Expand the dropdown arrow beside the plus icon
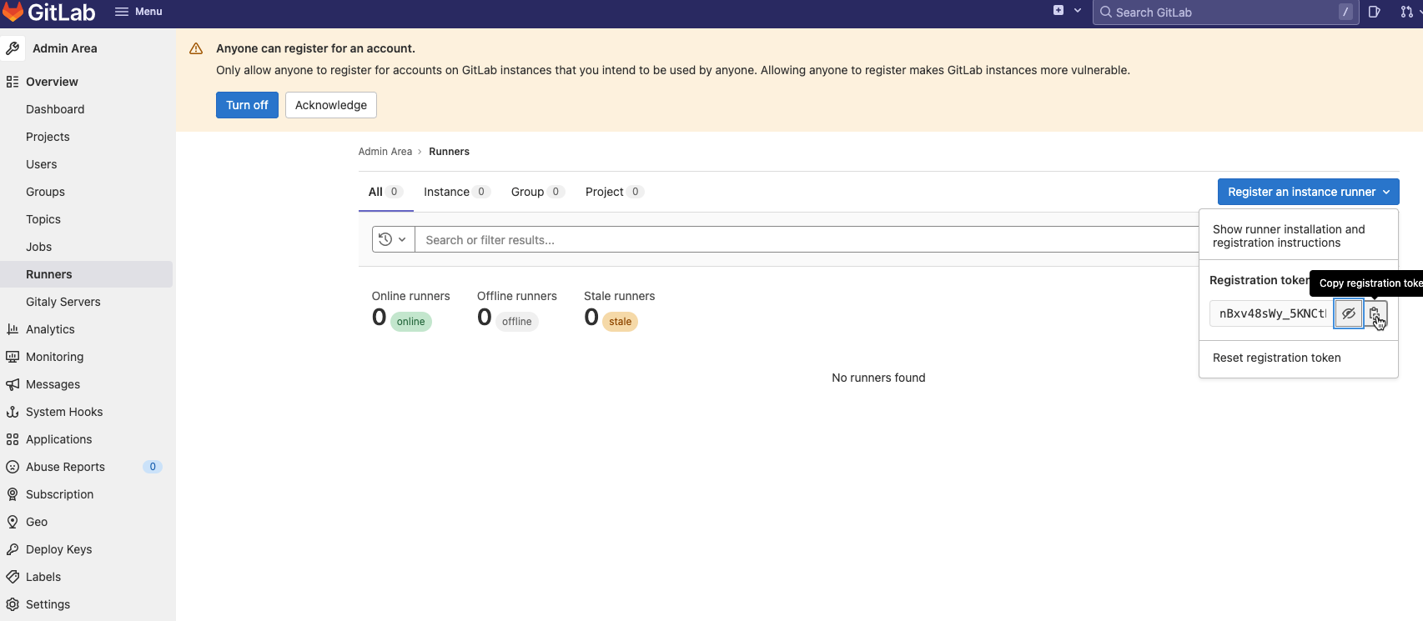This screenshot has width=1423, height=621. (1078, 11)
